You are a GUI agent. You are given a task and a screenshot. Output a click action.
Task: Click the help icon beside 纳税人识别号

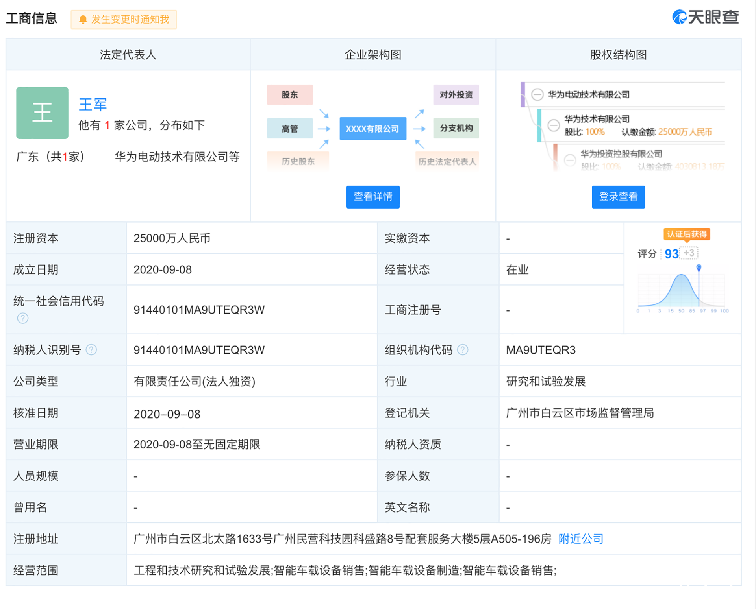coord(91,349)
